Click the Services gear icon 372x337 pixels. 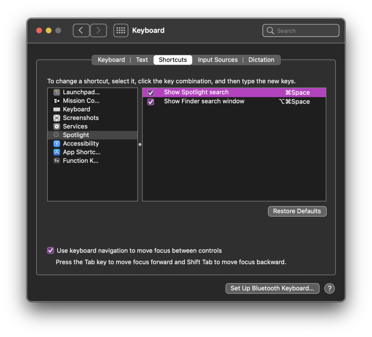coord(57,127)
